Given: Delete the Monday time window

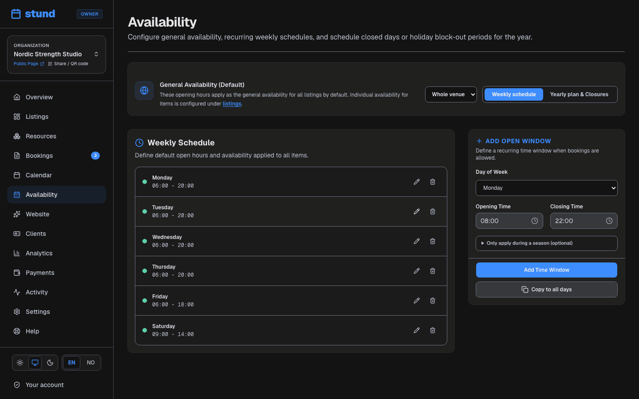Looking at the screenshot, I should pos(433,182).
